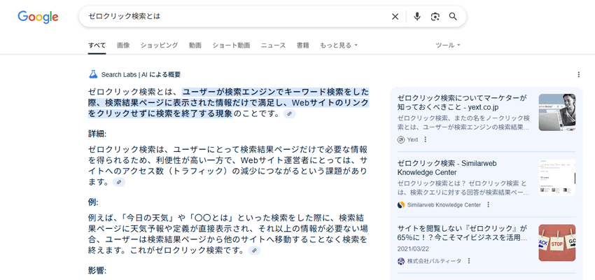
Task: Switch to 書籍 tab
Action: point(303,45)
